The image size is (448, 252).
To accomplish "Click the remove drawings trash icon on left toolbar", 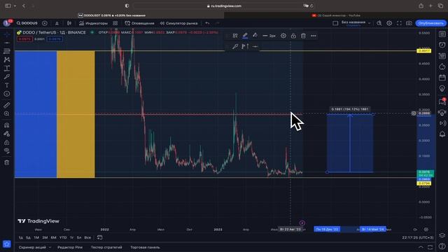I will (x=7, y=162).
